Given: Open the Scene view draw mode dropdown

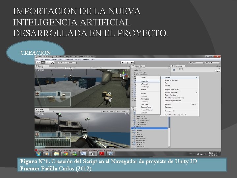Looking at the screenshot, I should click(44, 68).
